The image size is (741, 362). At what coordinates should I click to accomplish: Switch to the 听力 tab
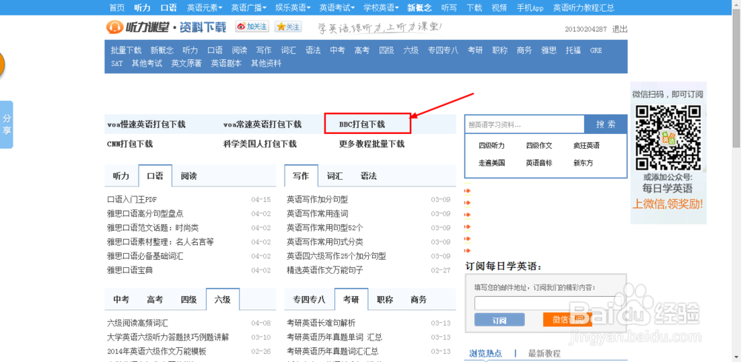tap(121, 176)
